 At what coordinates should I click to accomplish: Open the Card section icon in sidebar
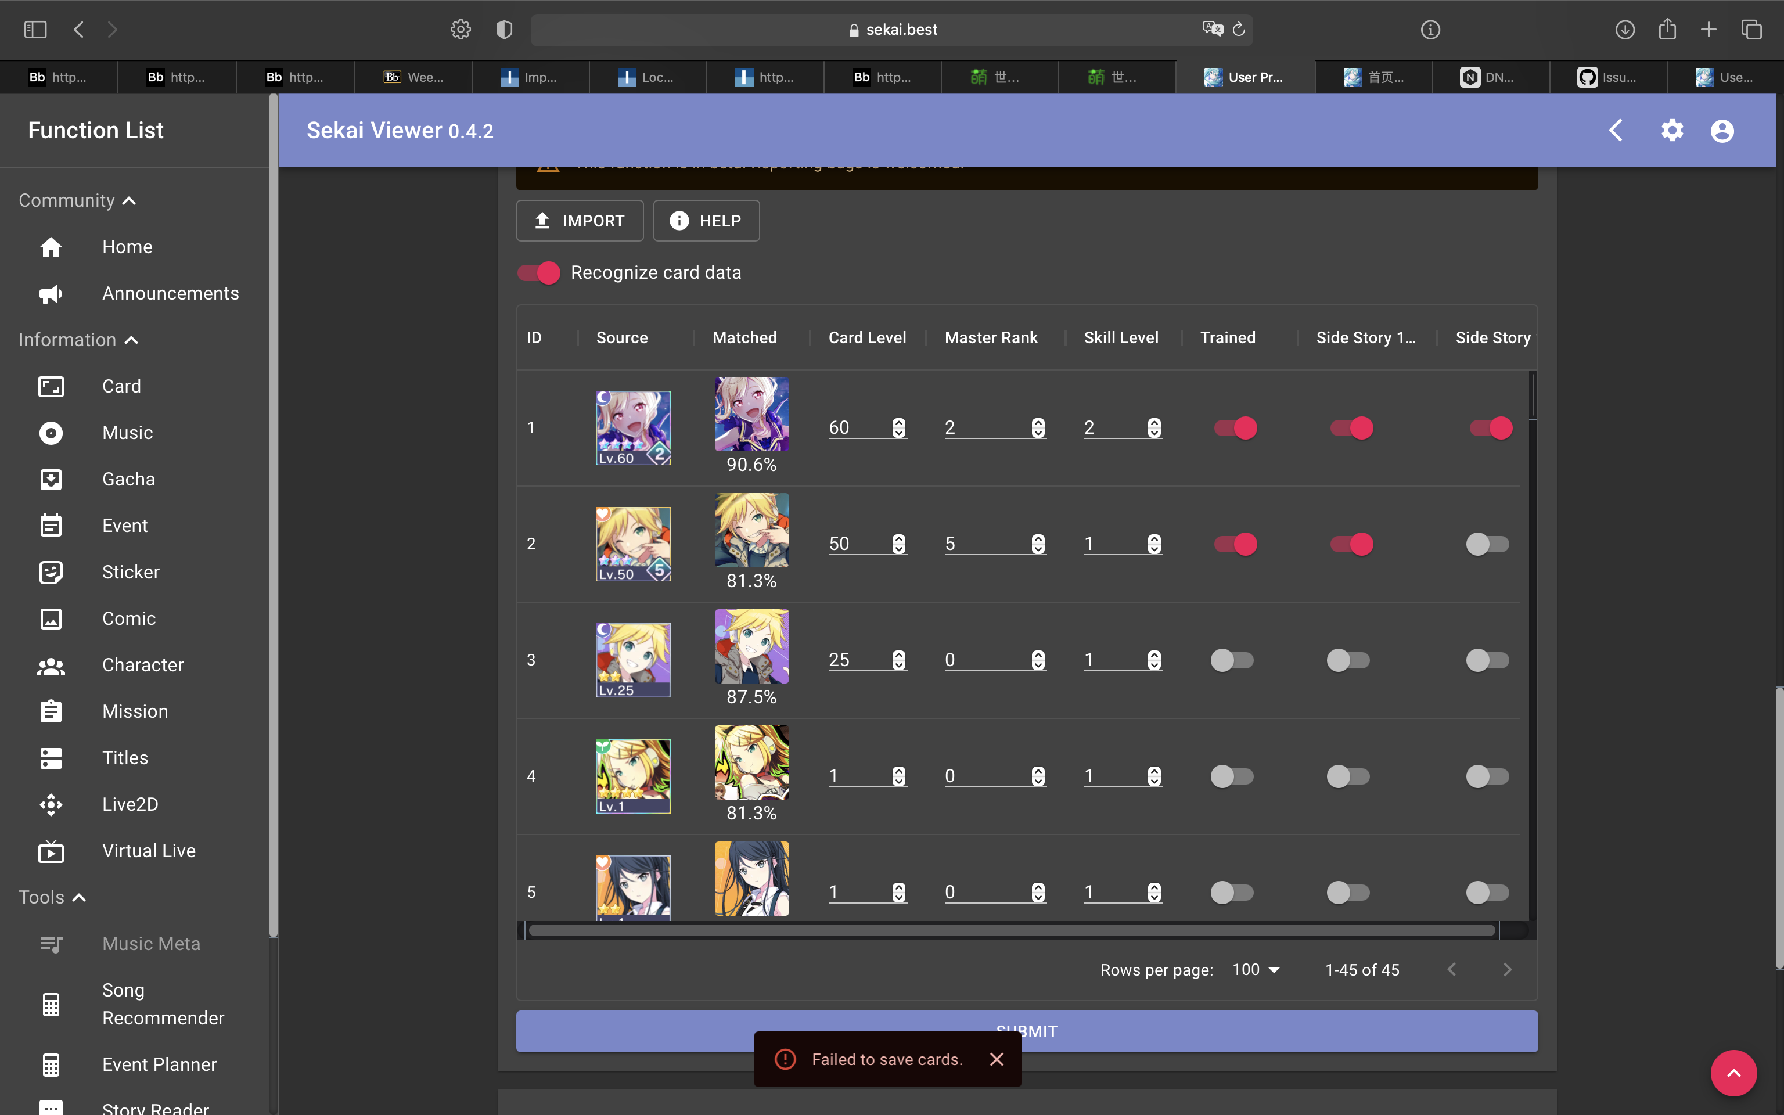[50, 386]
